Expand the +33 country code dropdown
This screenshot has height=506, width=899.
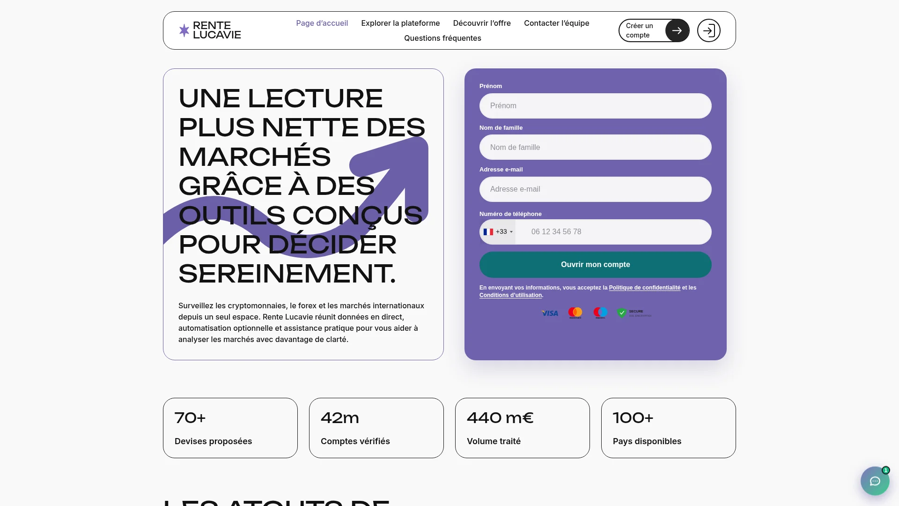click(498, 232)
